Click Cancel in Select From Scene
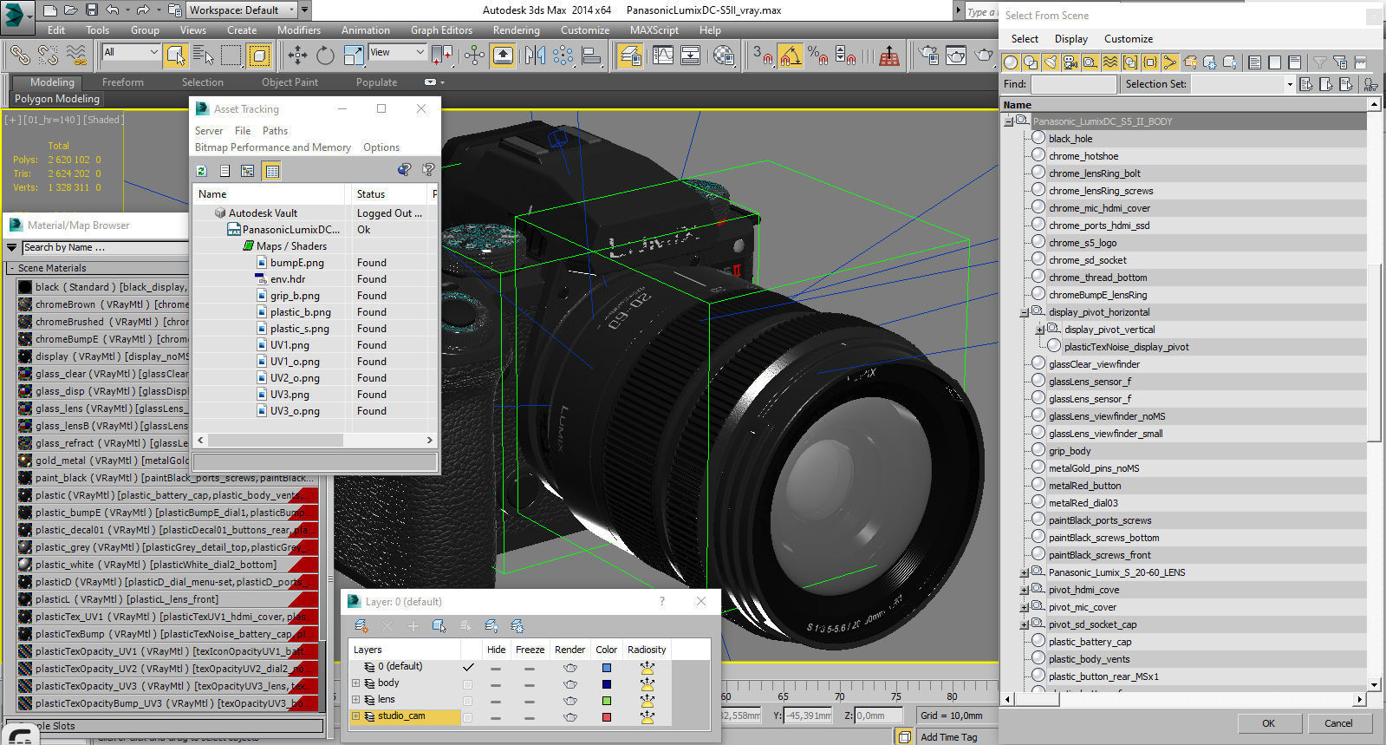The image size is (1386, 745). pyautogui.click(x=1338, y=723)
